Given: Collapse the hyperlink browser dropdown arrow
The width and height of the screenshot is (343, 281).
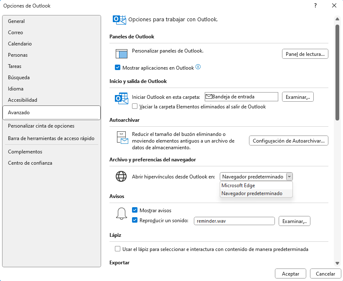Looking at the screenshot, I should [289, 177].
